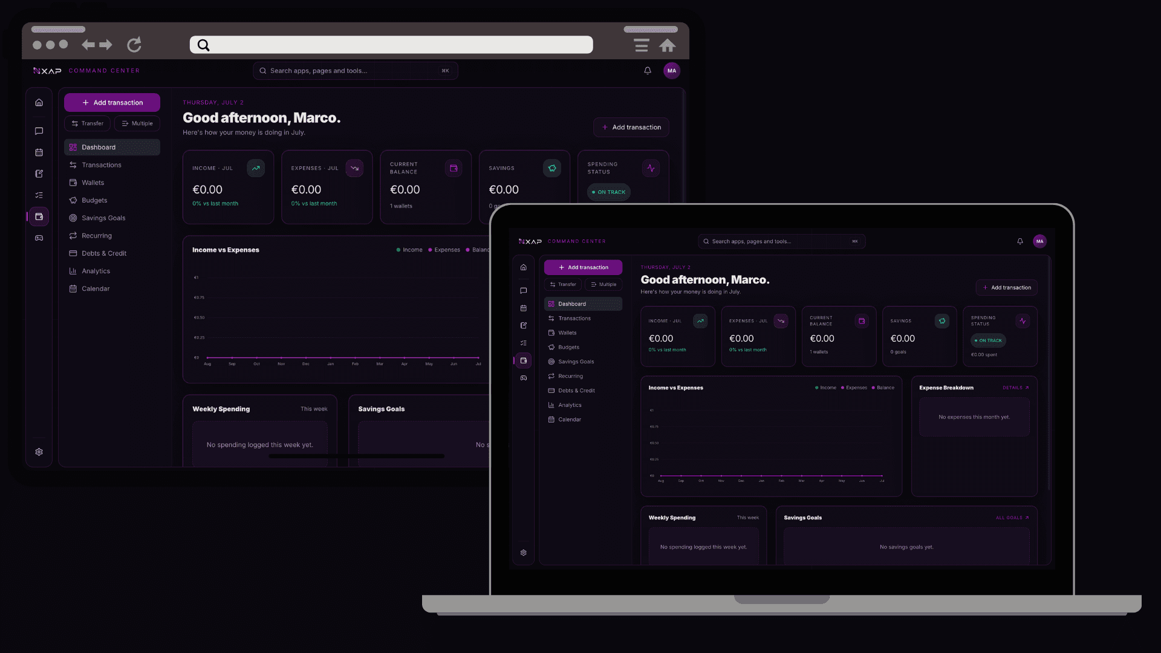Click the Spending Status pulse icon on the laptop screen
Image resolution: width=1161 pixels, height=653 pixels.
click(1023, 321)
